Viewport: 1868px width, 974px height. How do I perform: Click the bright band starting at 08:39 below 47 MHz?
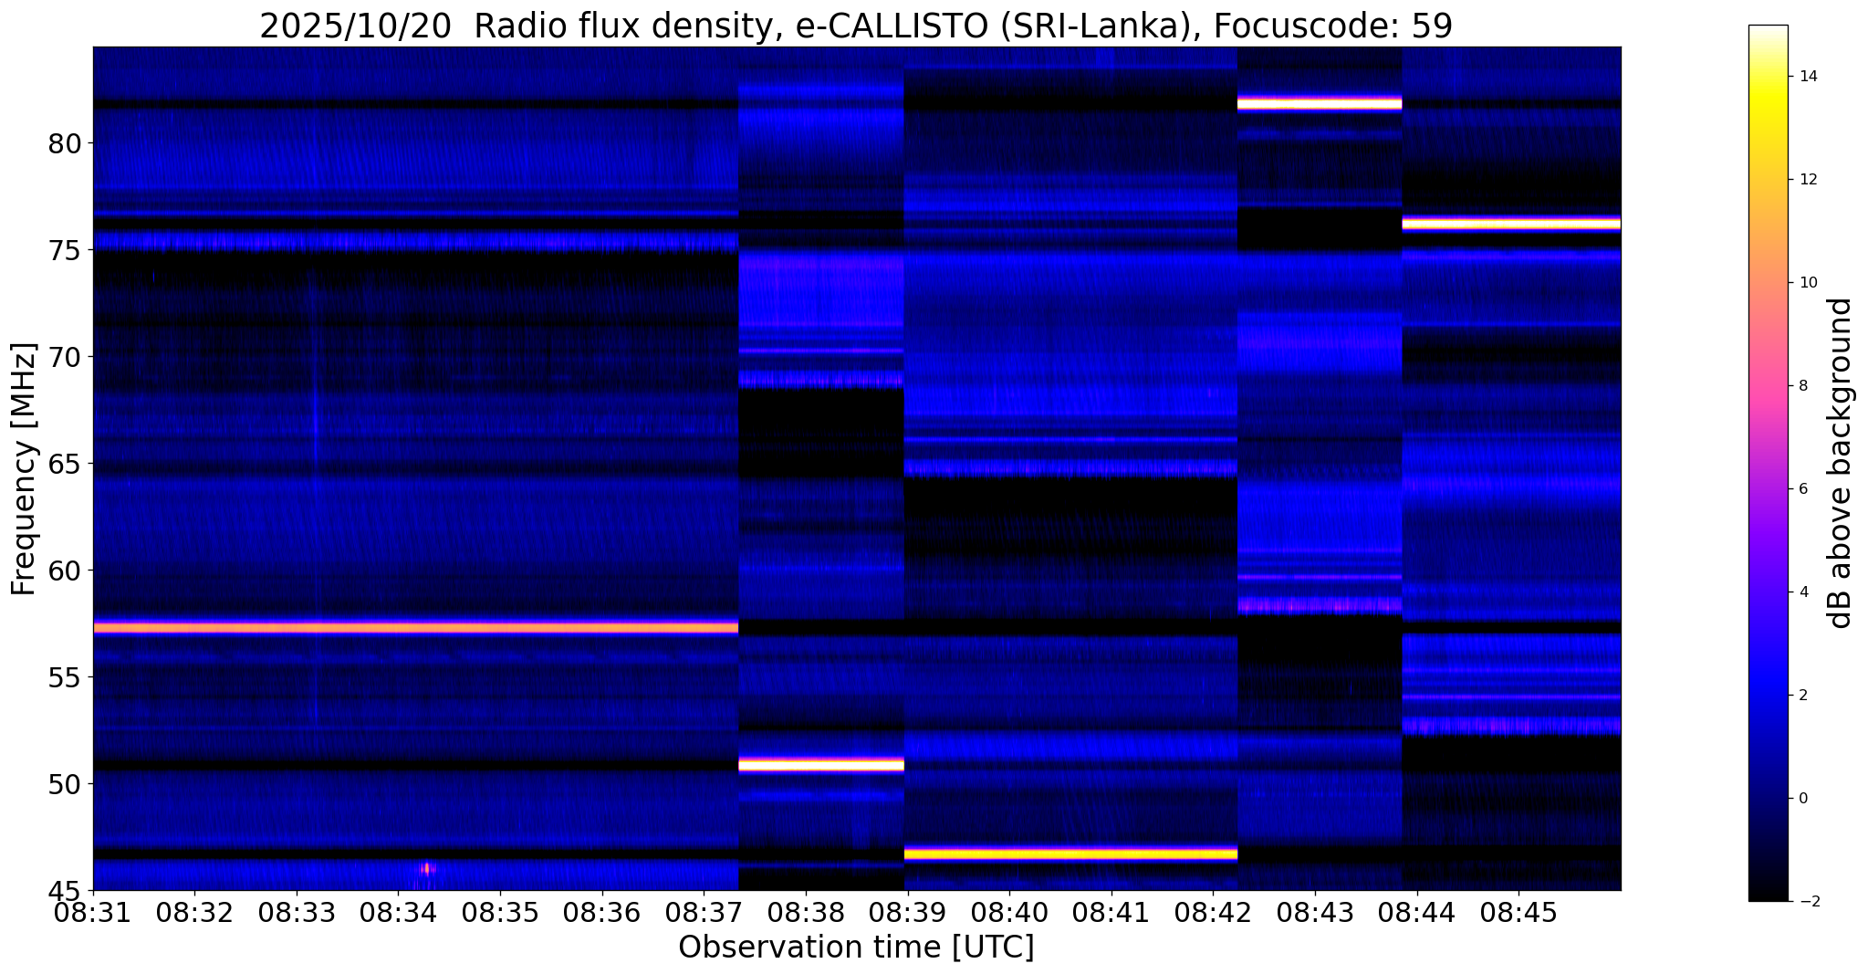click(x=1070, y=854)
